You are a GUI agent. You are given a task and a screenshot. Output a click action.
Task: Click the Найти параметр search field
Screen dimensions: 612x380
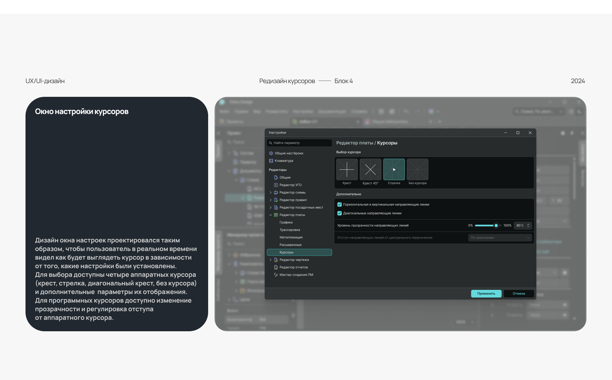(x=300, y=143)
